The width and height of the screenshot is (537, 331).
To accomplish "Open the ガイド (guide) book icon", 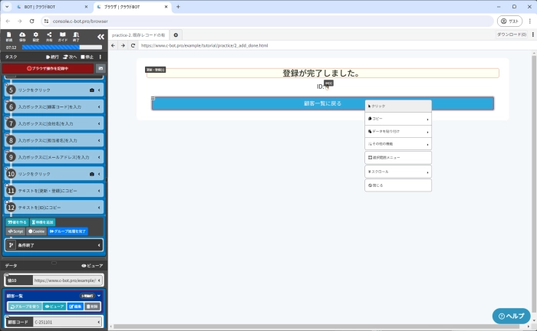I will click(x=63, y=36).
